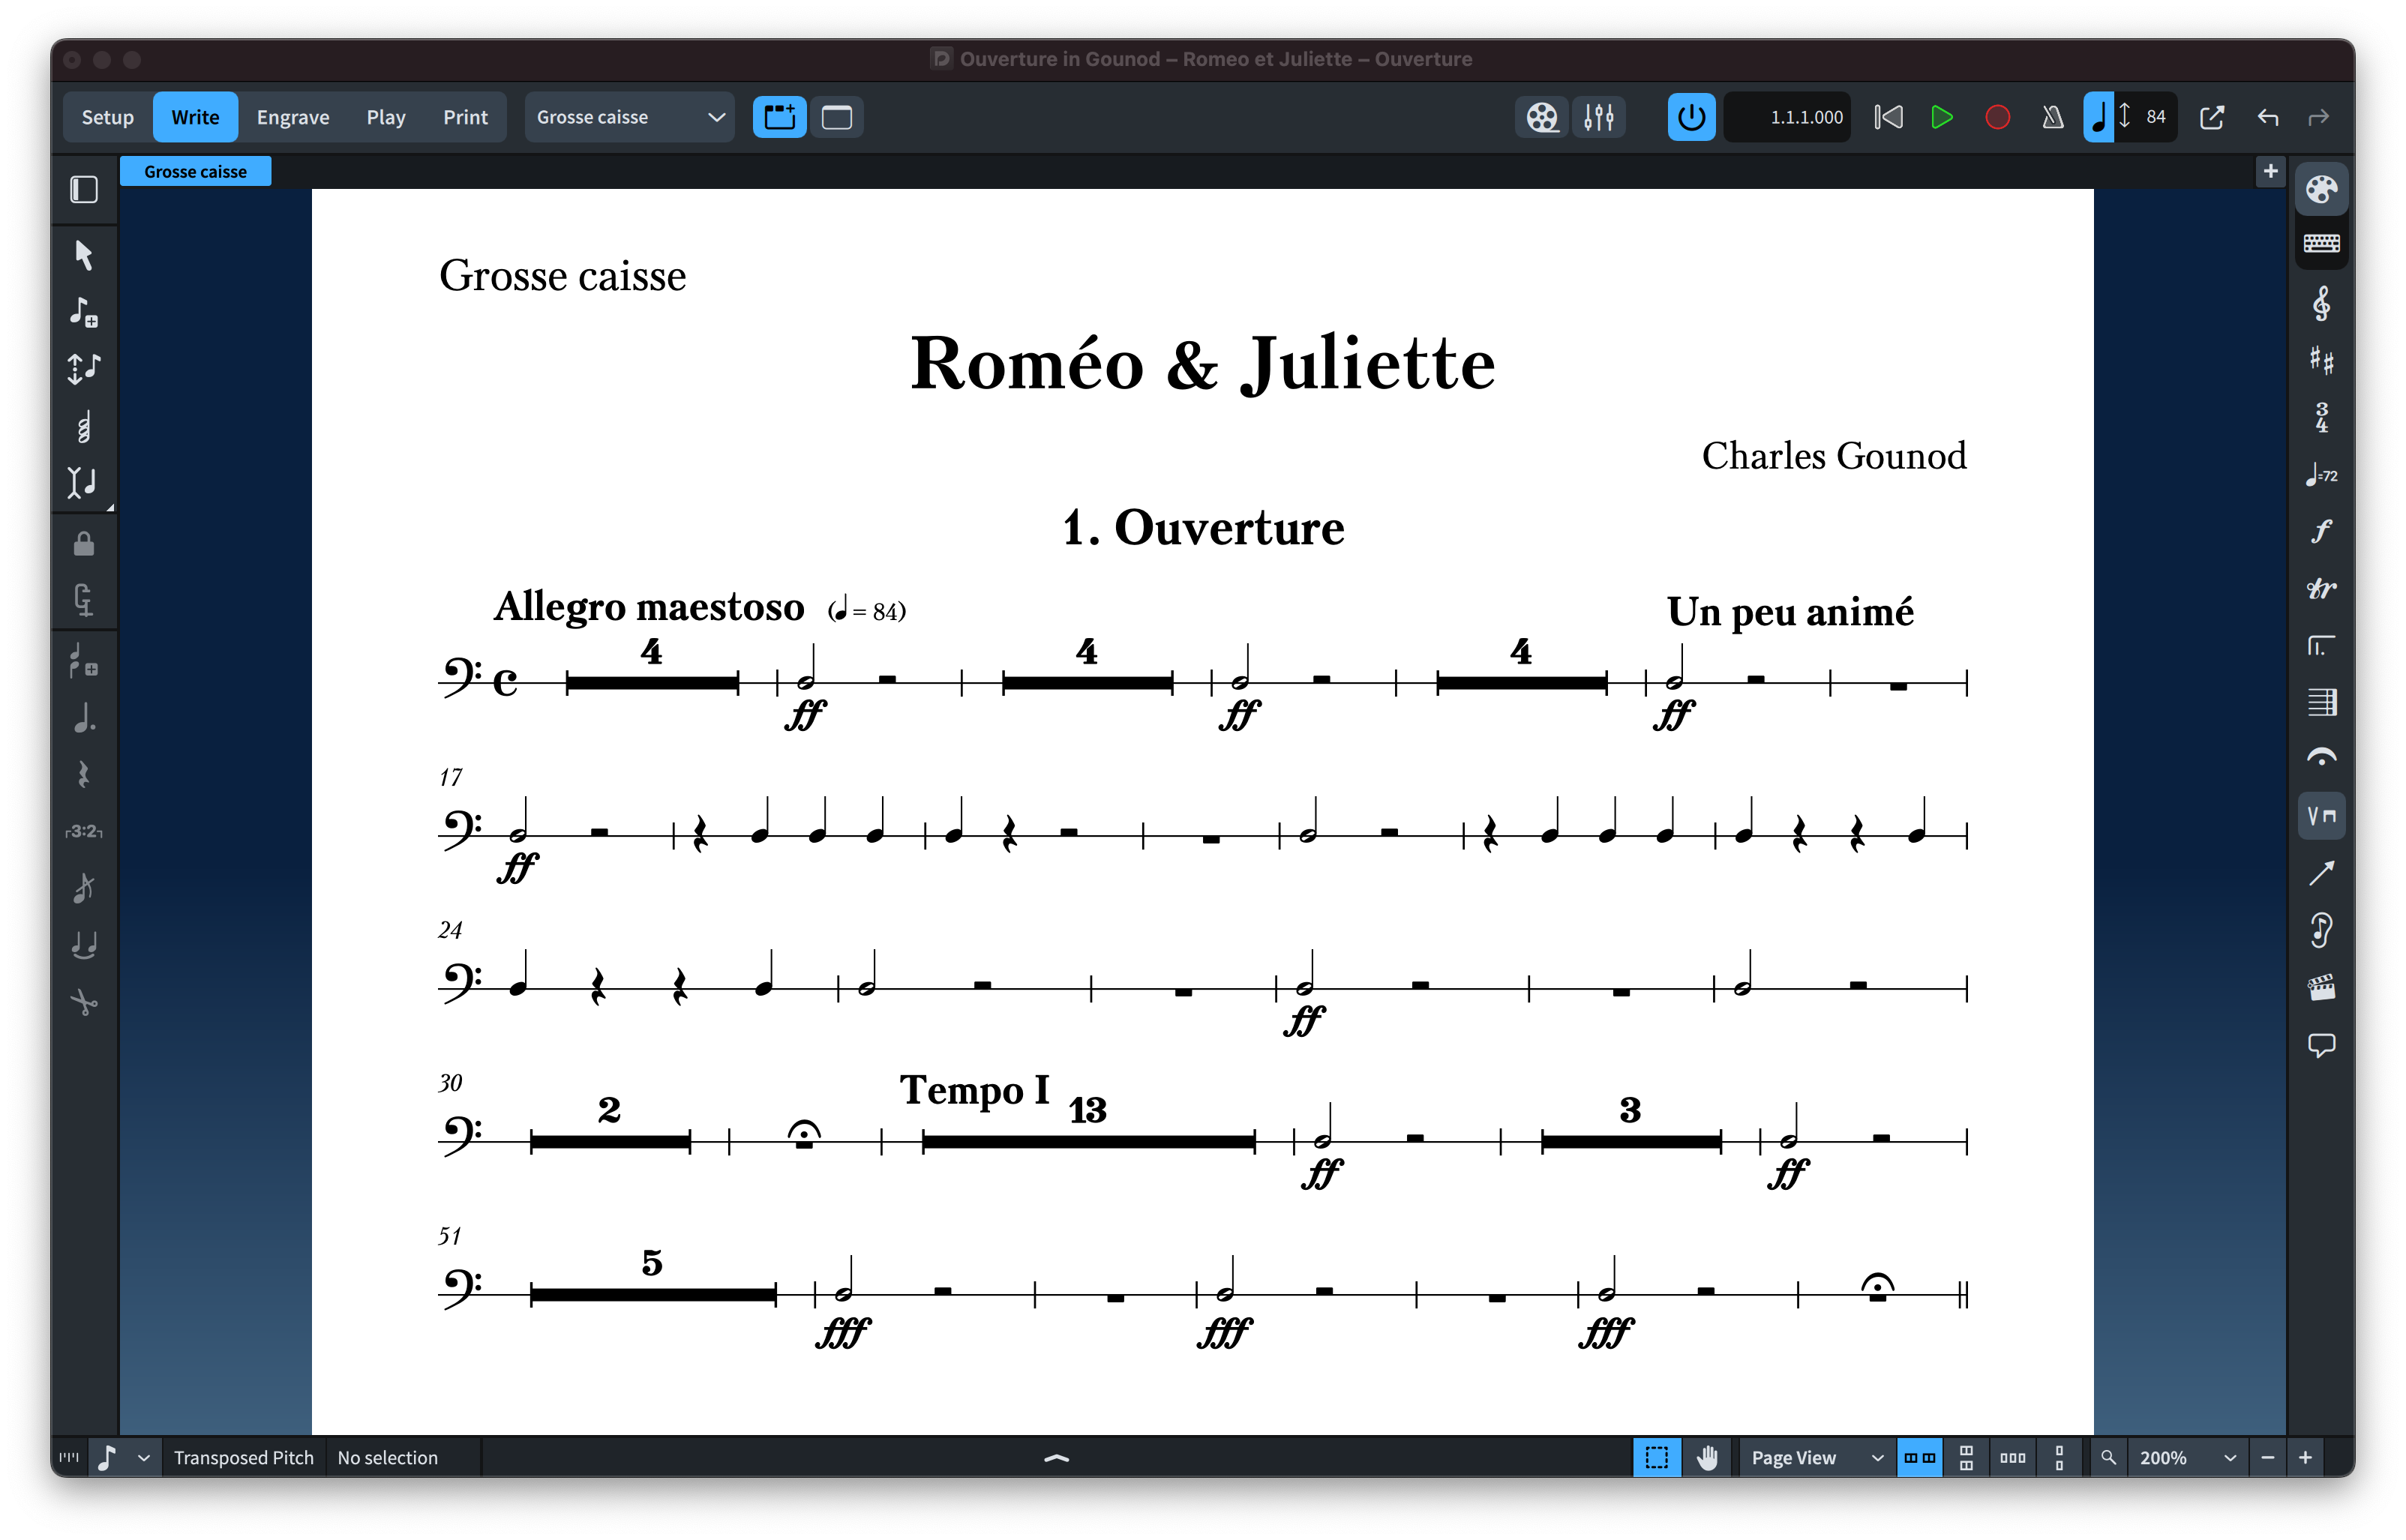Select the Grosse caisse layout tab
Screen dimensions: 2406x1540
[x=195, y=171]
